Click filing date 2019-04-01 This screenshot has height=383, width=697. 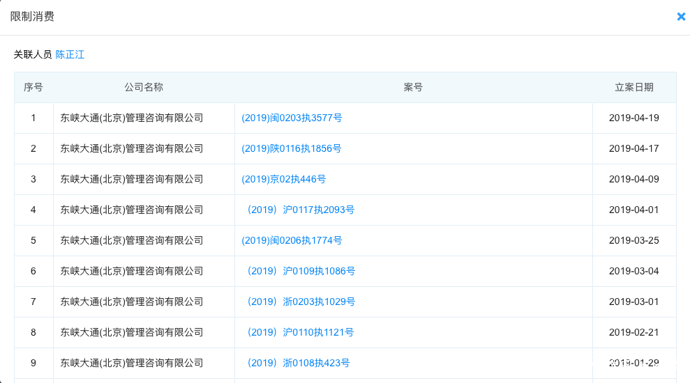(x=634, y=210)
